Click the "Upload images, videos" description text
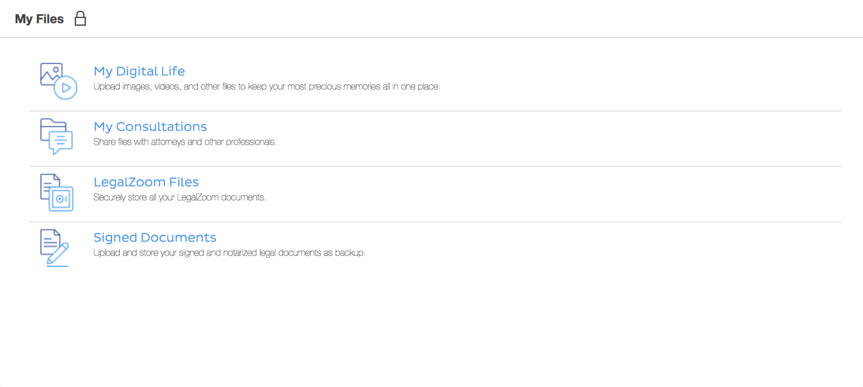The height and width of the screenshot is (387, 863). [x=267, y=86]
